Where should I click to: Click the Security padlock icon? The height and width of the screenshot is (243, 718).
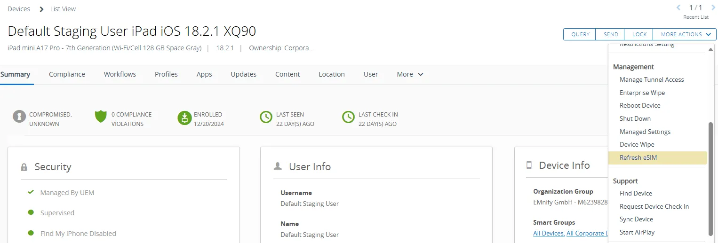coord(24,167)
